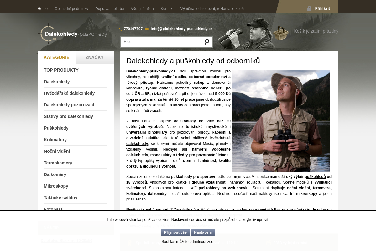The image size is (376, 251).
Task: Click the Přihlásit login link
Action: point(322,8)
